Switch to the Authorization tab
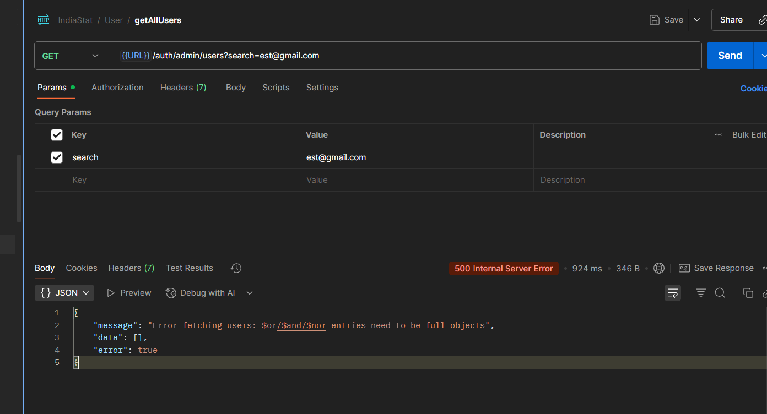767x414 pixels. [117, 88]
